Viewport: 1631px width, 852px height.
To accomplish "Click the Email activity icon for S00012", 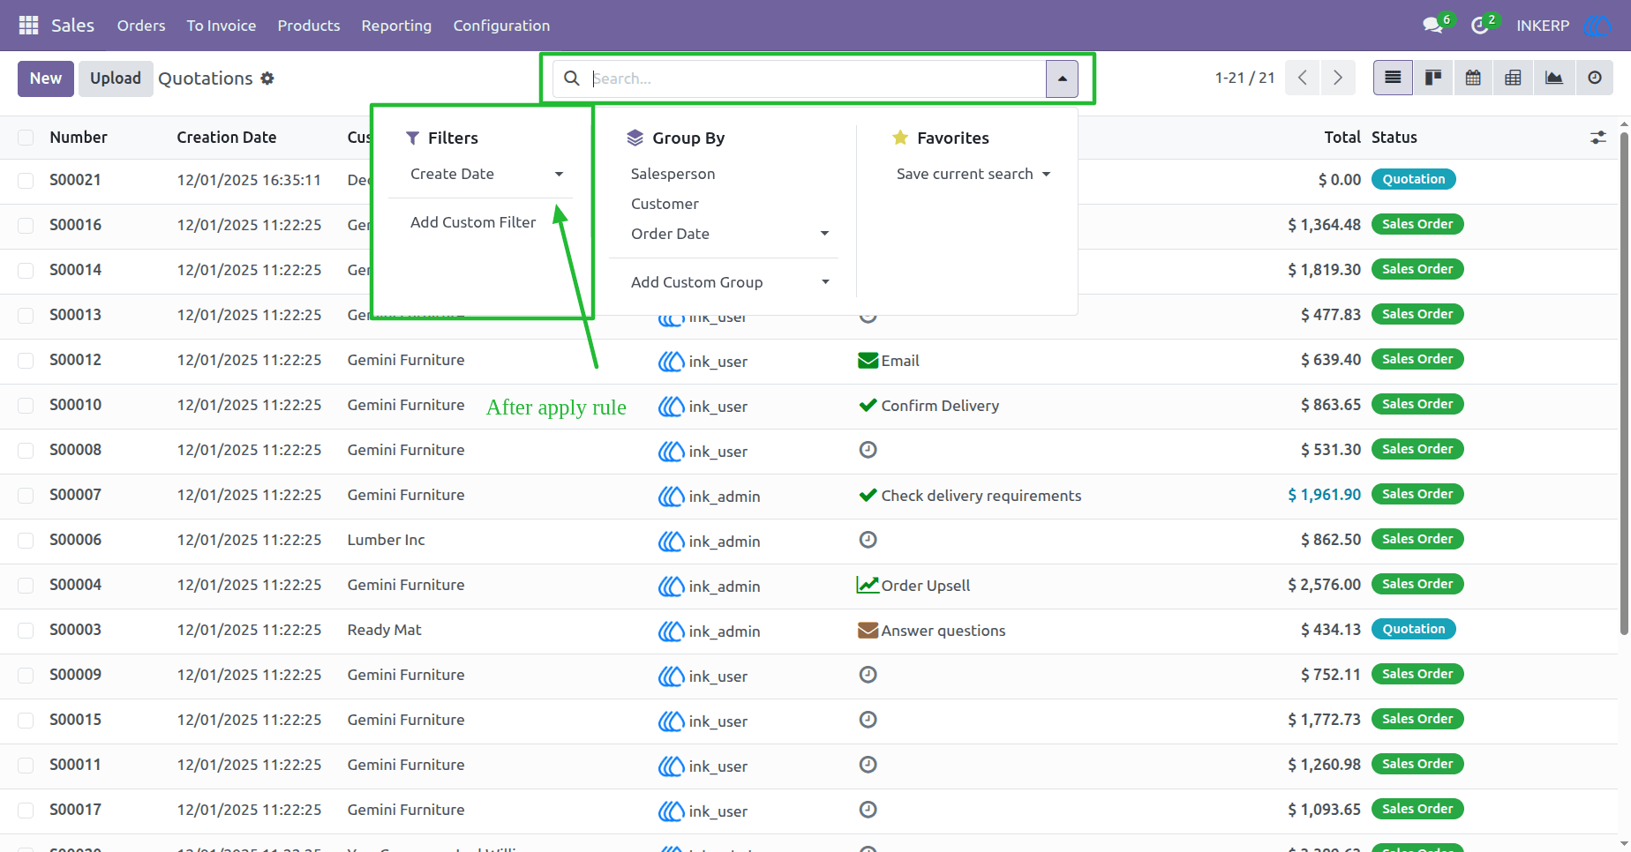I will (868, 361).
